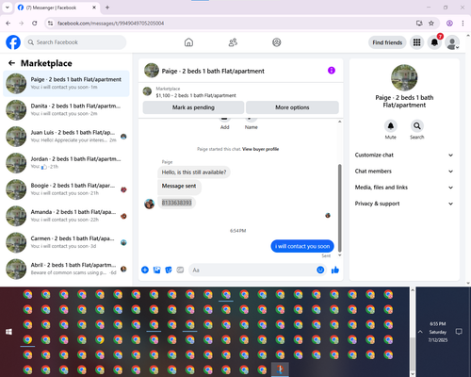The width and height of the screenshot is (471, 377).
Task: Show hidden system tray icons
Action: pos(420,332)
